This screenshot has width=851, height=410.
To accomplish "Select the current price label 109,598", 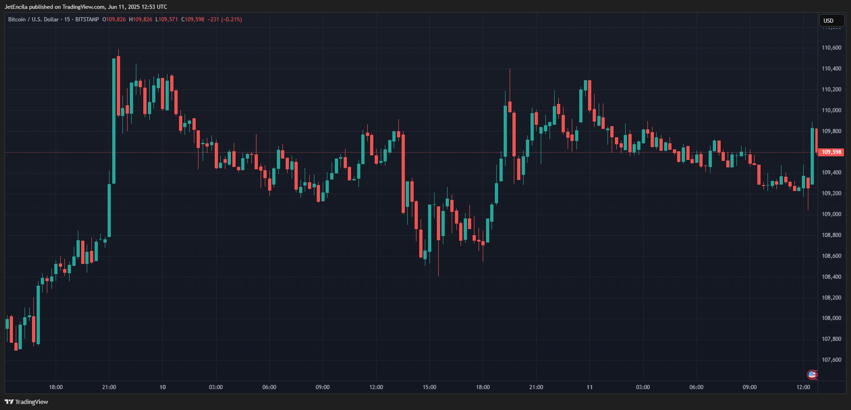I will [x=831, y=152].
